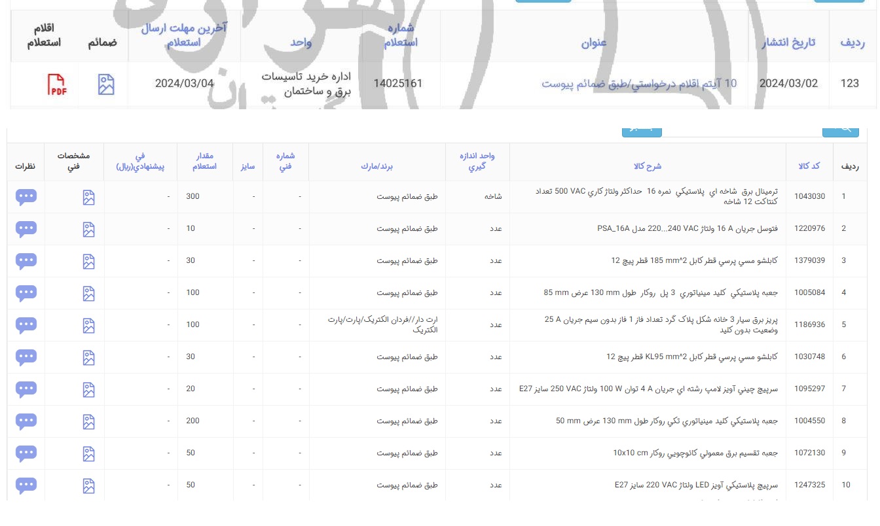Click unit 'شاخه' in row 1043030

[x=494, y=196]
